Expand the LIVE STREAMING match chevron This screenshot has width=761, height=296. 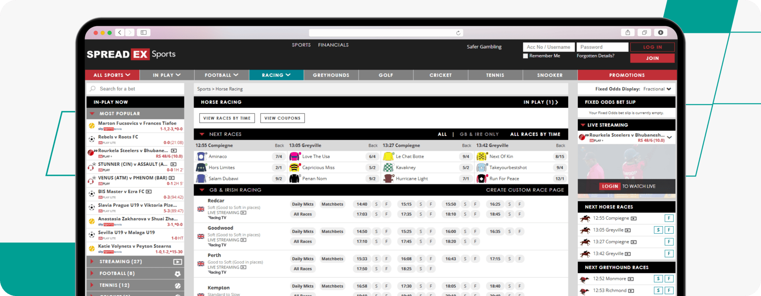670,137
